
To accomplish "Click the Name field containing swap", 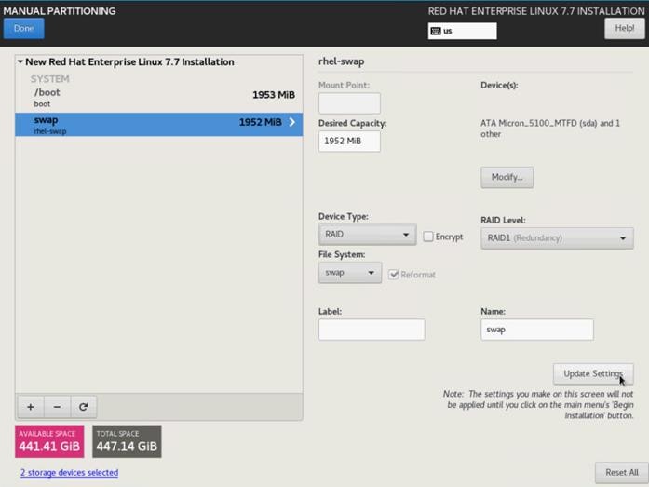I will tap(537, 330).
